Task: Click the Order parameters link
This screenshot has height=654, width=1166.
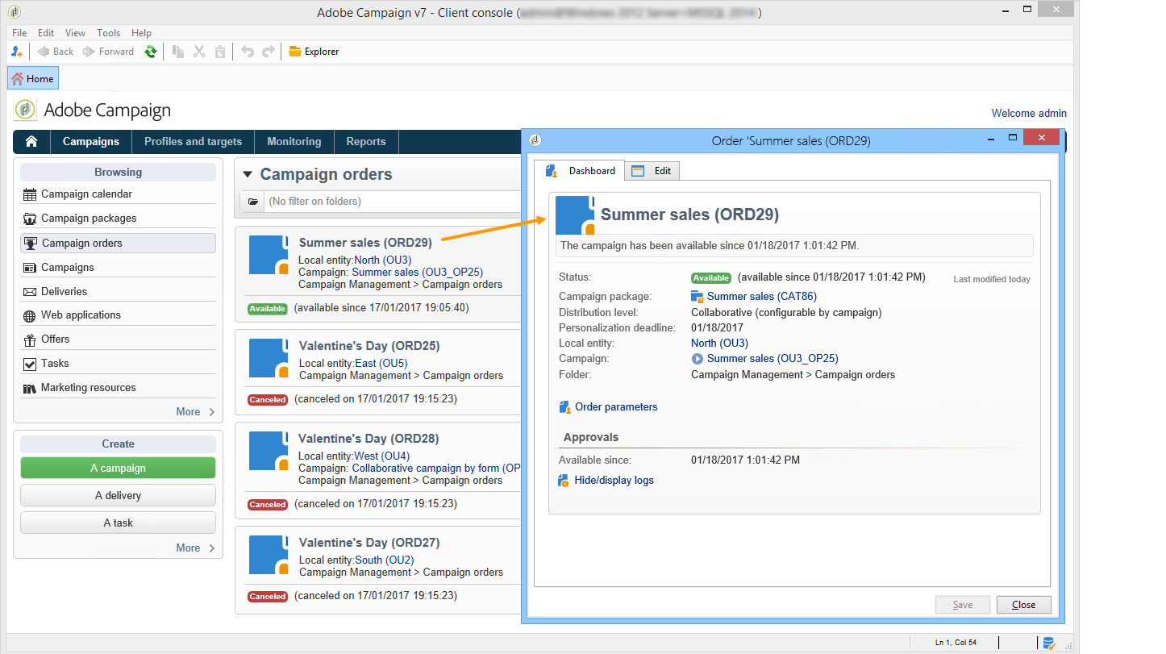Action: point(616,407)
